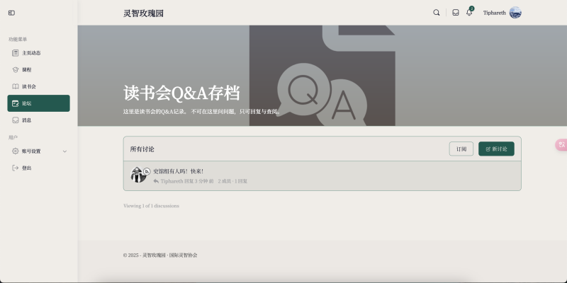
Task: Open 读书会 in sidebar menu
Action: [39, 86]
